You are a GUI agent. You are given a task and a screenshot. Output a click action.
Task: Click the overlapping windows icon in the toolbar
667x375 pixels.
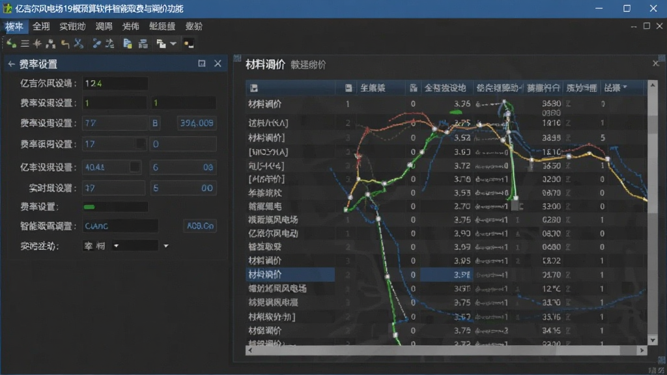[x=162, y=44]
